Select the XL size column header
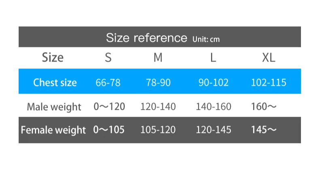320x180 pixels. (269, 58)
